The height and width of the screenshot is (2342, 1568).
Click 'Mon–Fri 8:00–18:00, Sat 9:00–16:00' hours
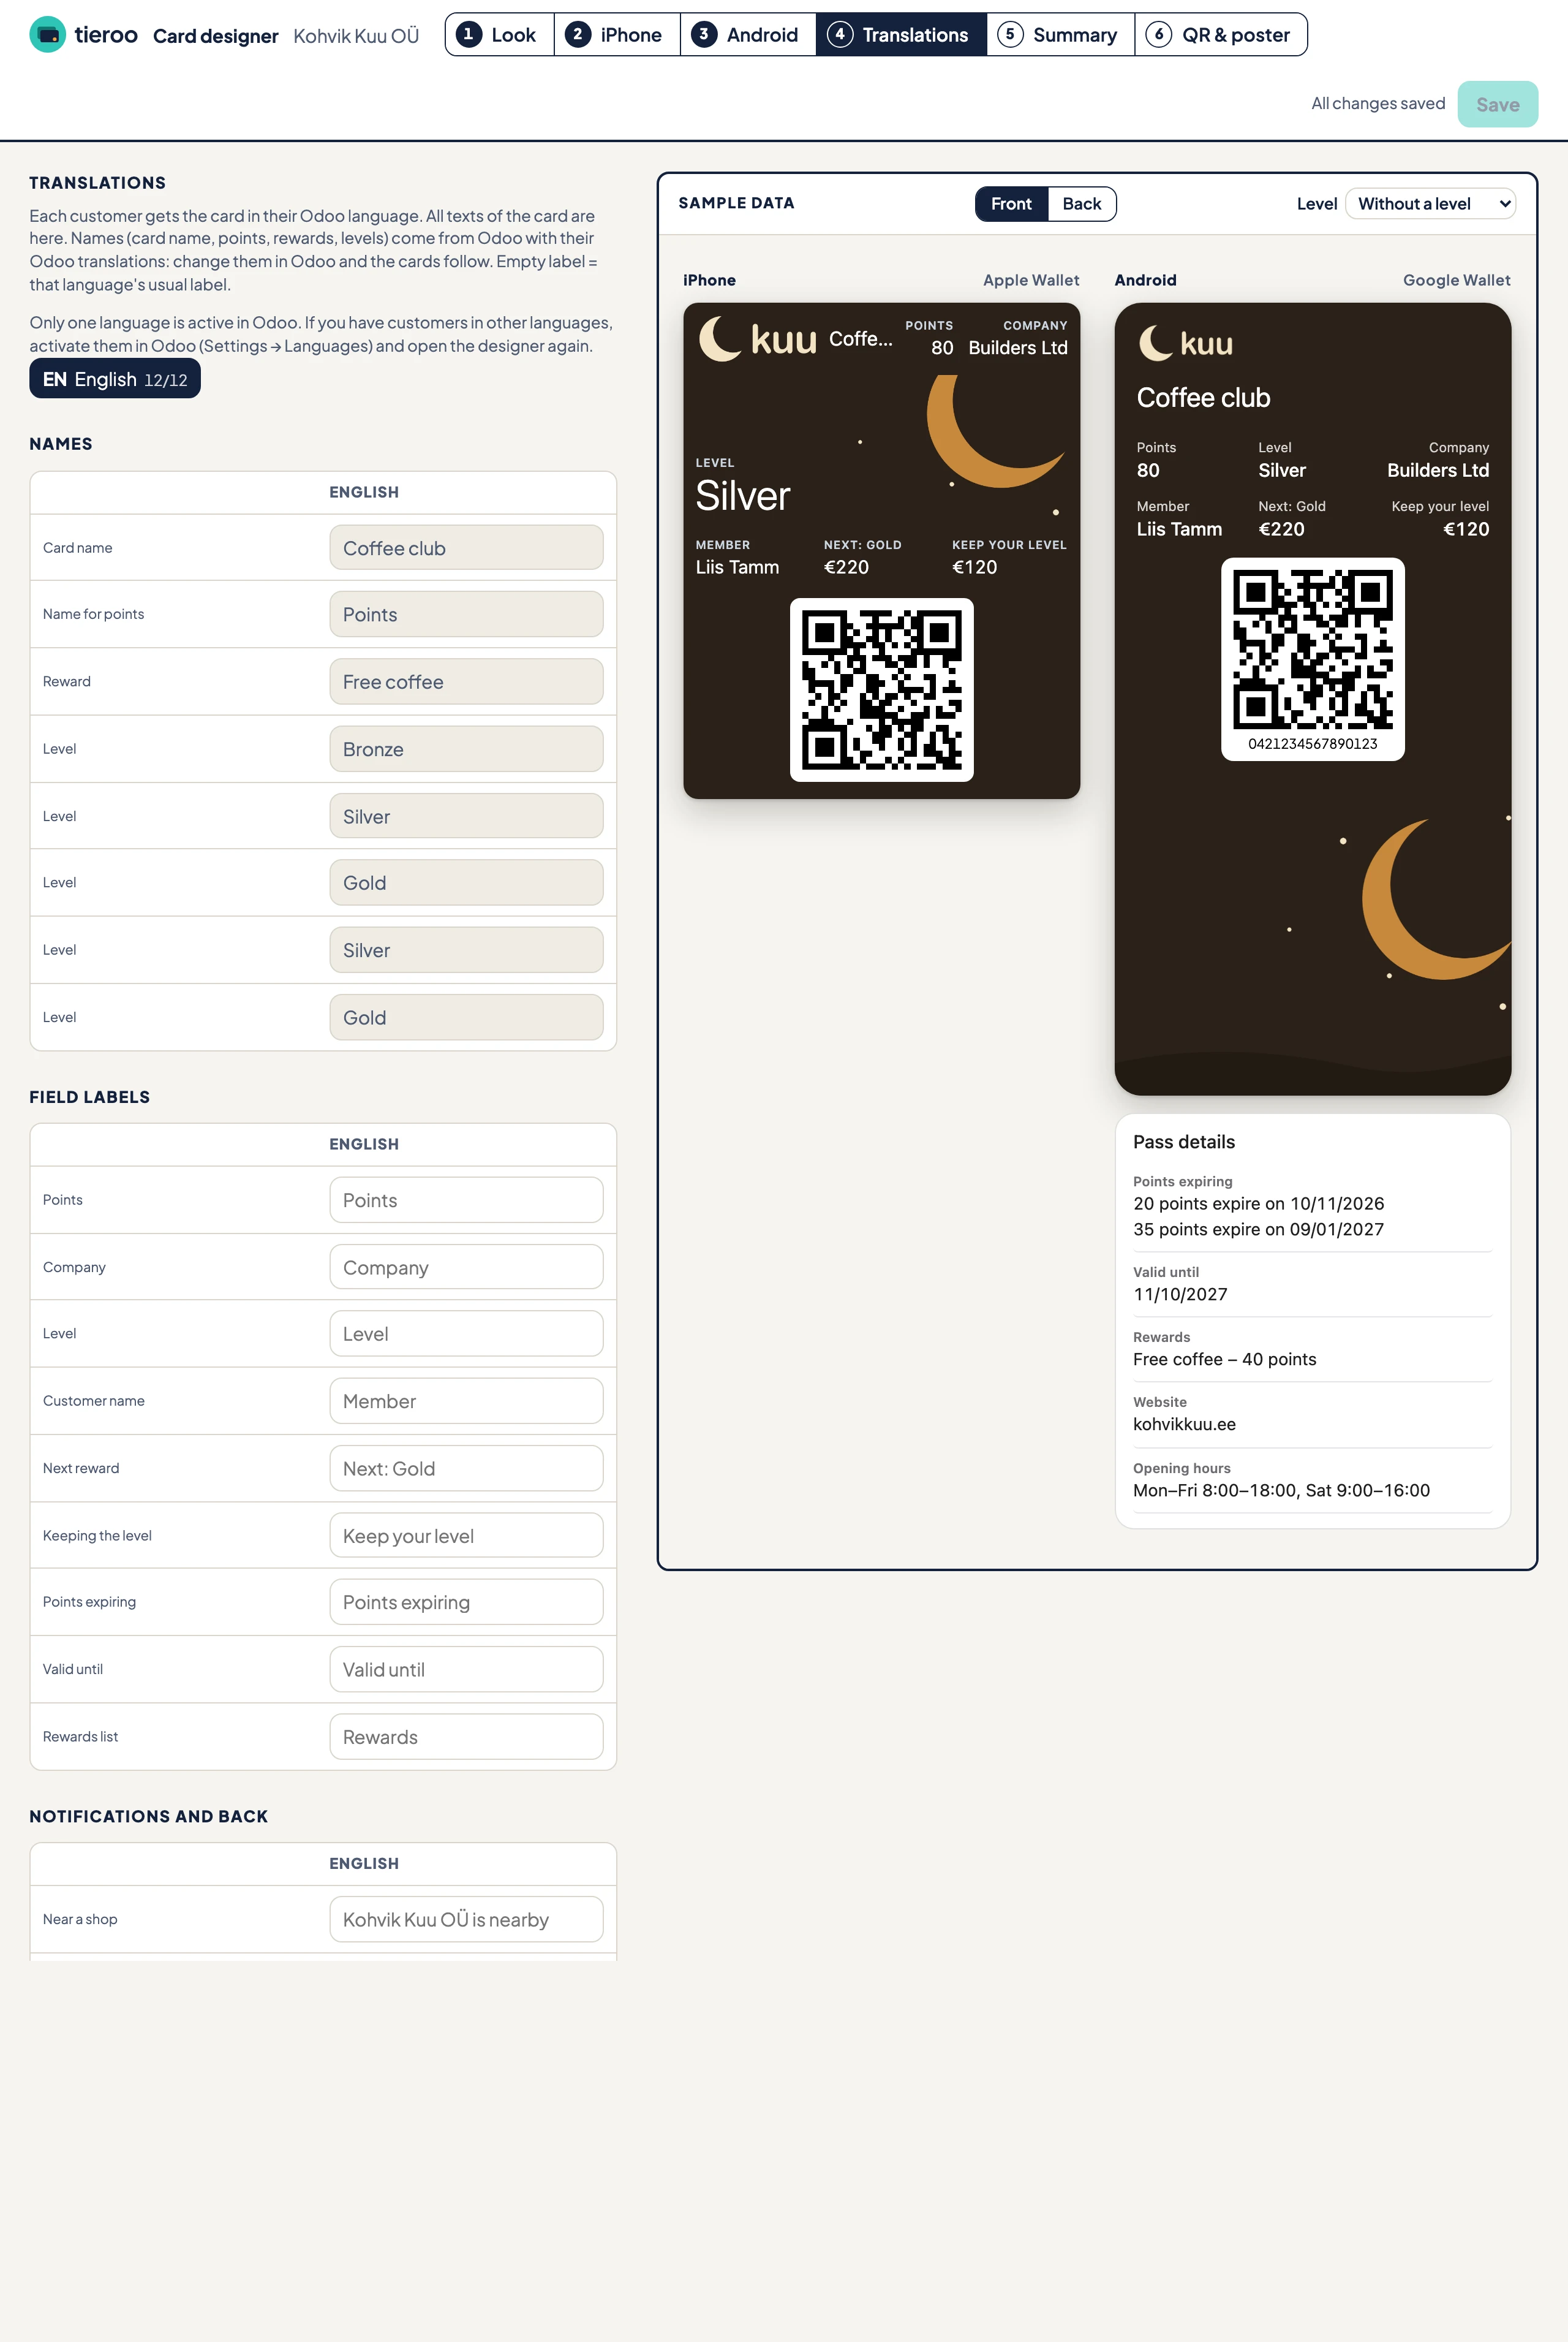click(x=1281, y=1491)
